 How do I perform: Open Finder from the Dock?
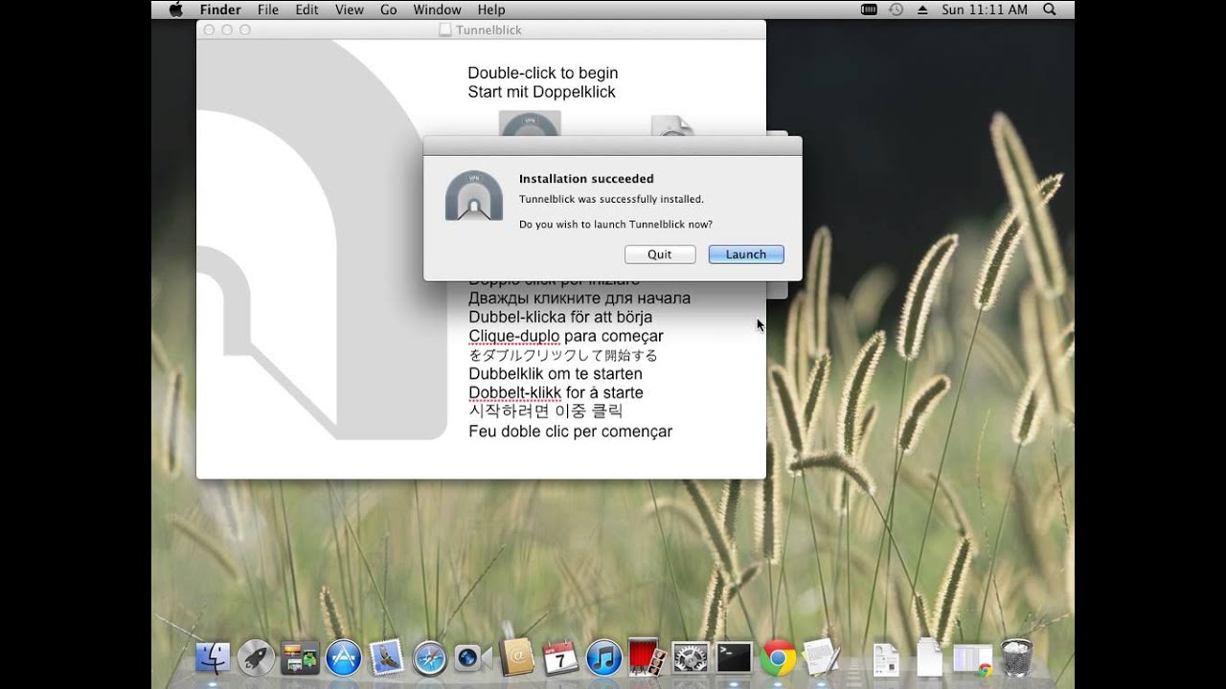(212, 658)
